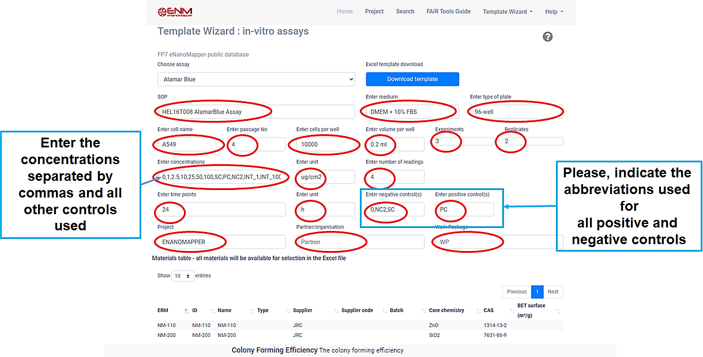This screenshot has height=357, width=703.
Task: Expand the Template Wizard menu
Action: pyautogui.click(x=507, y=12)
